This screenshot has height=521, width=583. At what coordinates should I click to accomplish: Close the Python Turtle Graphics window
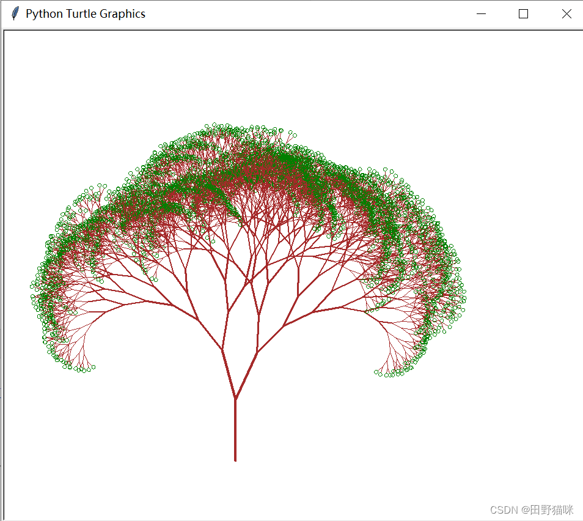coord(566,14)
